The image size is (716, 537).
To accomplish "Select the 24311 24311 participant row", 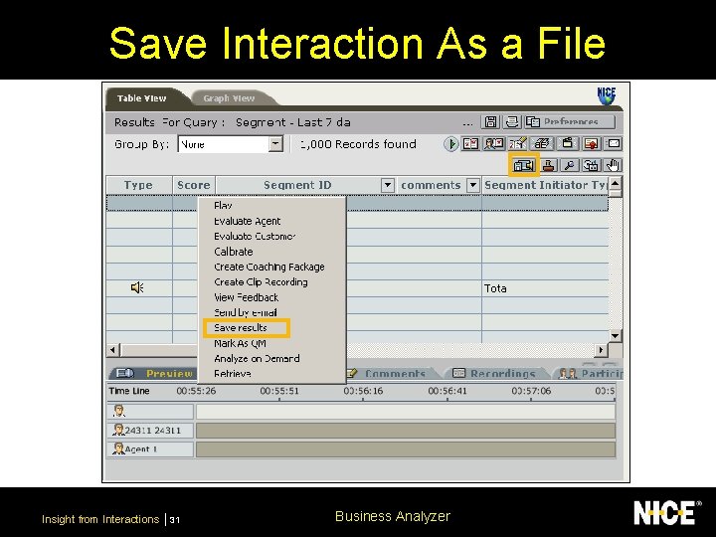I will coord(151,431).
